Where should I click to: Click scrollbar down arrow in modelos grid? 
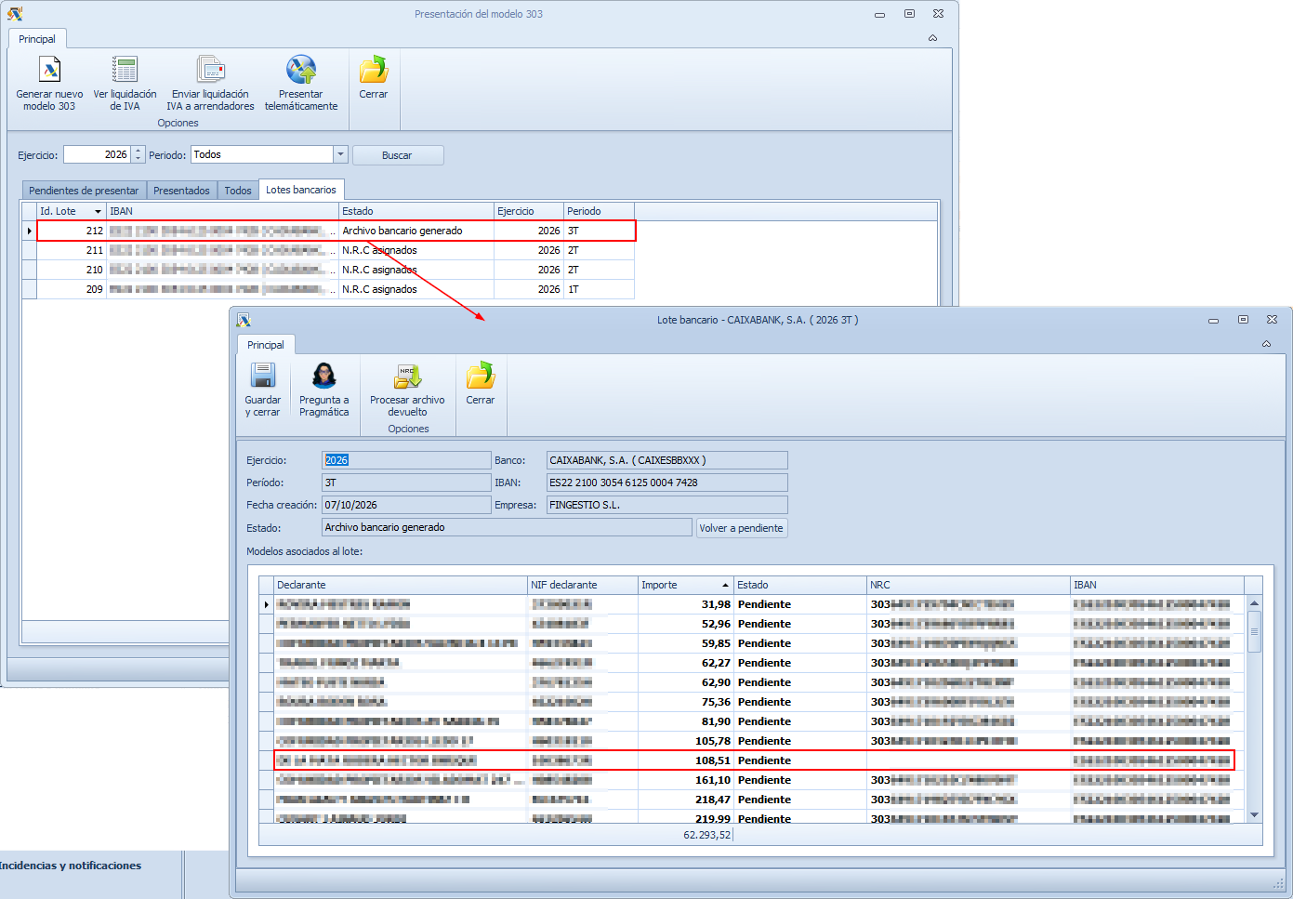coord(1254,814)
